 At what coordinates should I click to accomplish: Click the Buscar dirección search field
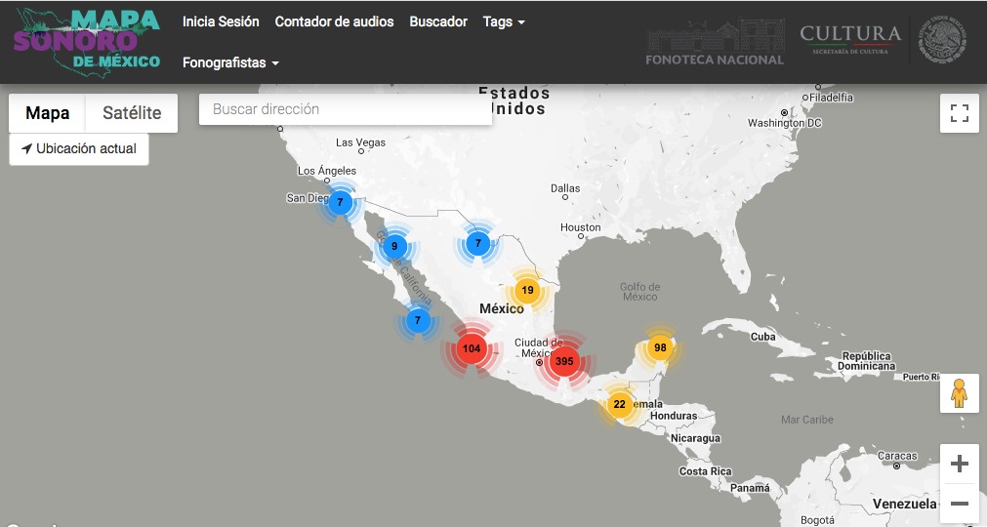tap(345, 109)
